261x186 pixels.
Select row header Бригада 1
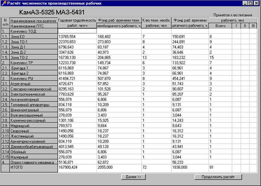[34, 68]
